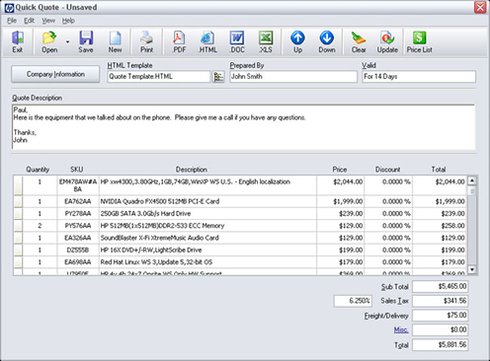Open the File menu
Image resolution: width=490 pixels, height=361 pixels.
coord(12,21)
